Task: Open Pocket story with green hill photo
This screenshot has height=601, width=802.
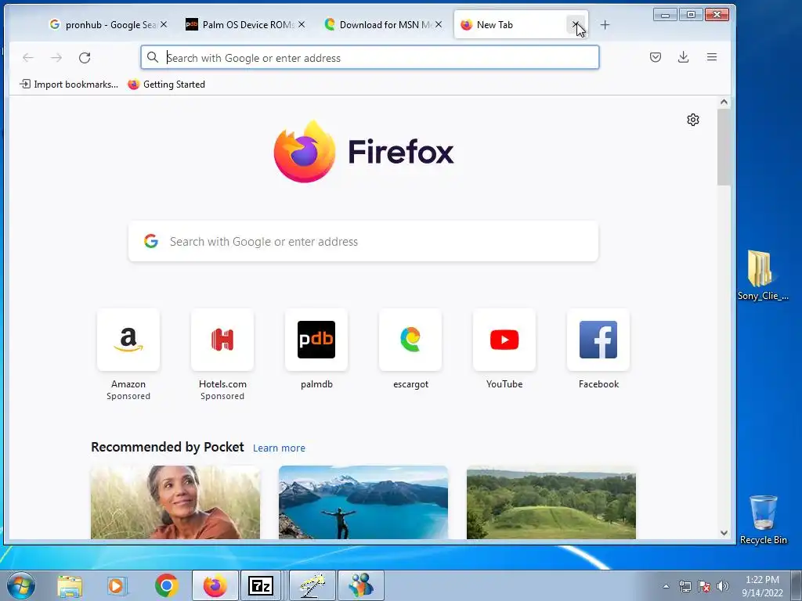Action: click(x=551, y=502)
